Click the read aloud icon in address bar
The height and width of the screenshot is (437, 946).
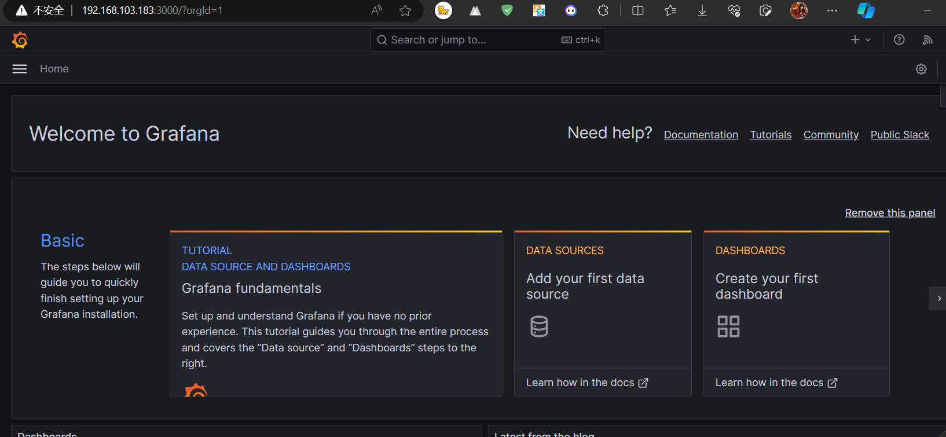tap(377, 10)
